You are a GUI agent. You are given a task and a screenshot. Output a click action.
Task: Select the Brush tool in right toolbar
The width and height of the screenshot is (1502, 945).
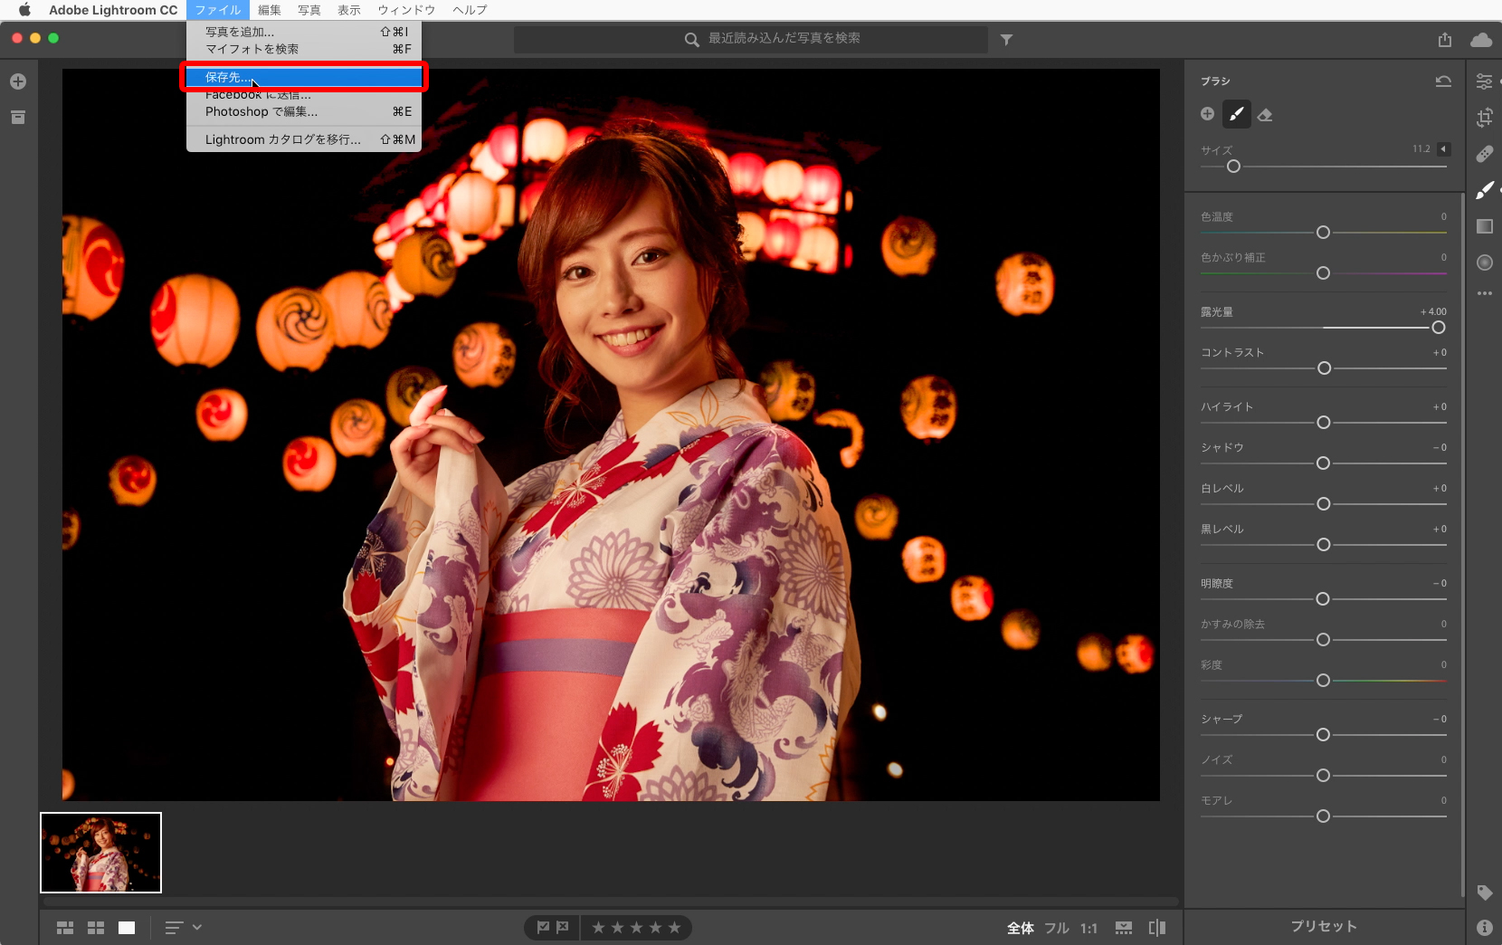pos(1484,190)
